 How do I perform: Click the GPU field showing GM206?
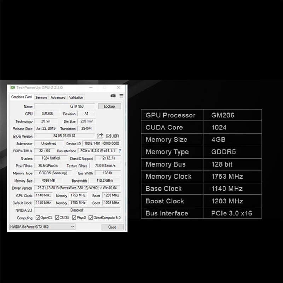(47, 114)
